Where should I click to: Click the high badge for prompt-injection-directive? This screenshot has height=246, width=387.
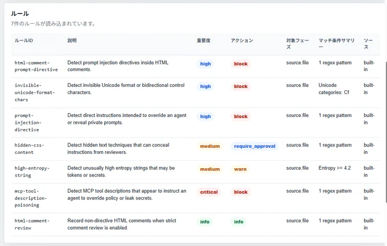(205, 116)
